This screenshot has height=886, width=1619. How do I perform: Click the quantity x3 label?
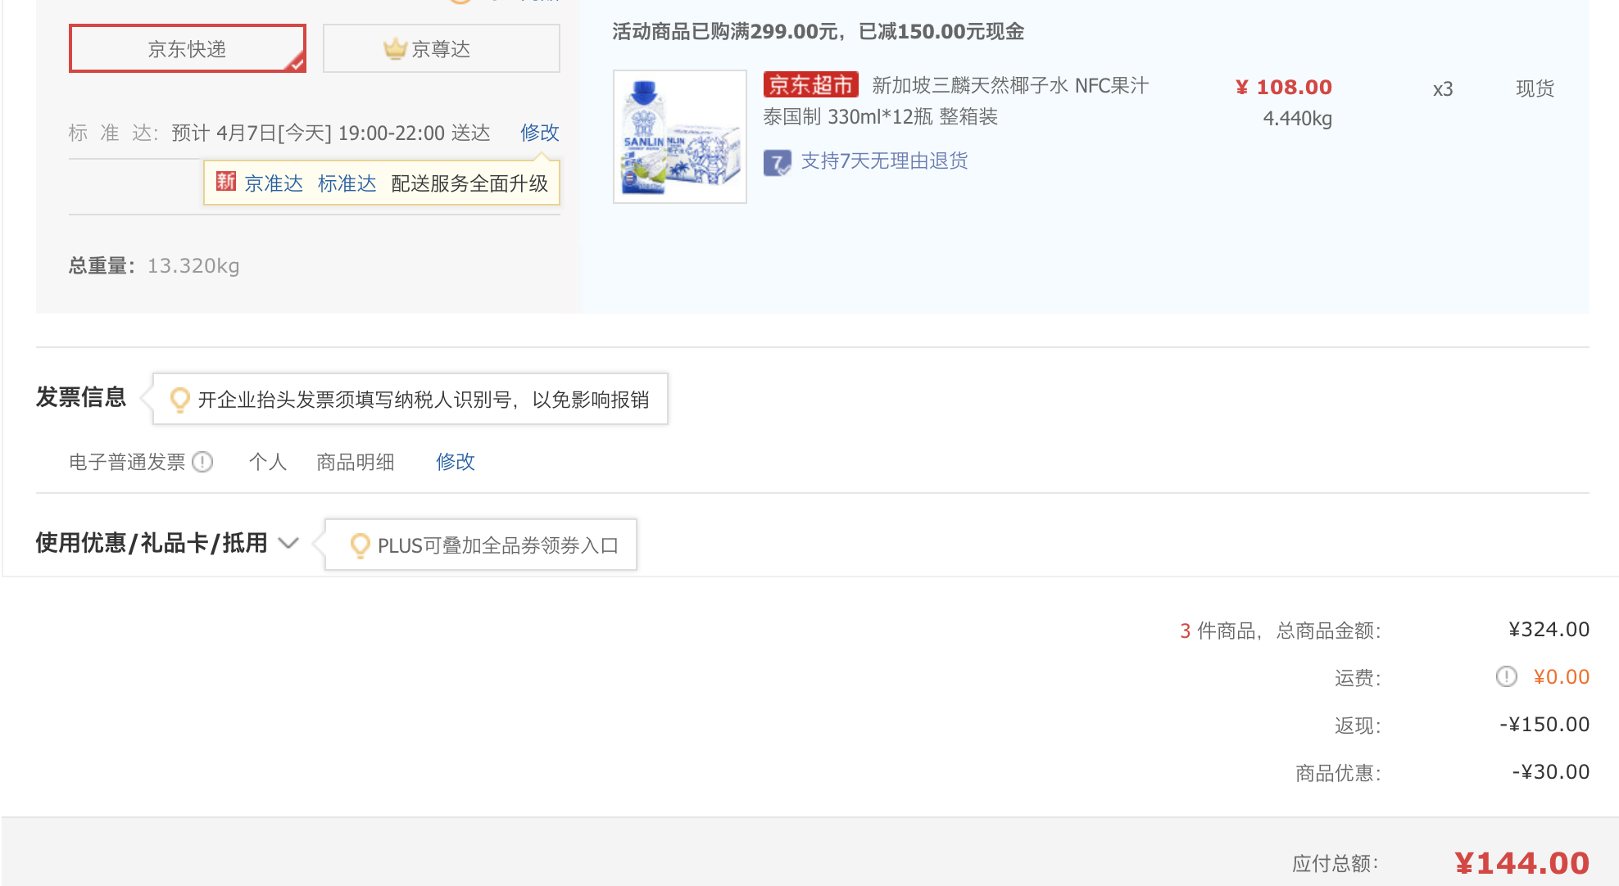pos(1443,89)
